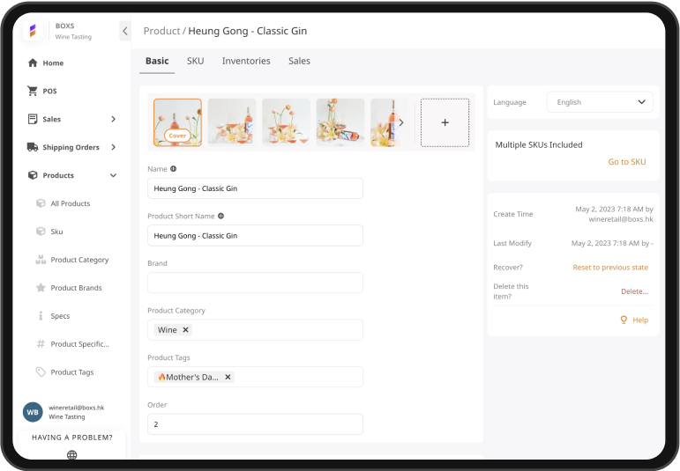Click the Go to SKU link
Viewport: 680px width, 471px height.
click(x=627, y=161)
